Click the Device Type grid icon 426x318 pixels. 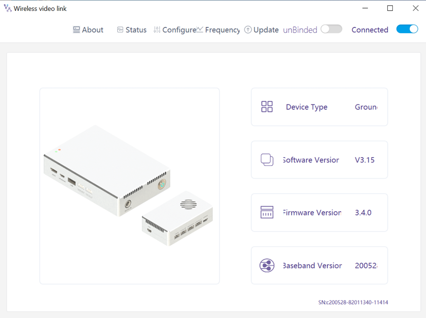click(x=267, y=107)
